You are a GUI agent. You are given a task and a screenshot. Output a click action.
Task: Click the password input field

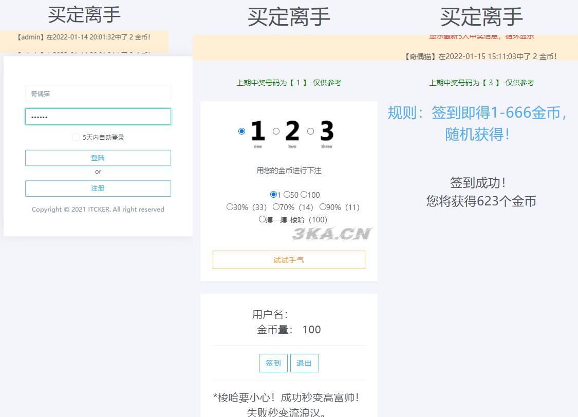pyautogui.click(x=98, y=116)
